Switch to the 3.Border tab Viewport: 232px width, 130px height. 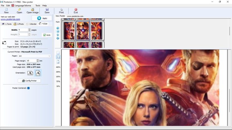pyautogui.click(x=31, y=24)
